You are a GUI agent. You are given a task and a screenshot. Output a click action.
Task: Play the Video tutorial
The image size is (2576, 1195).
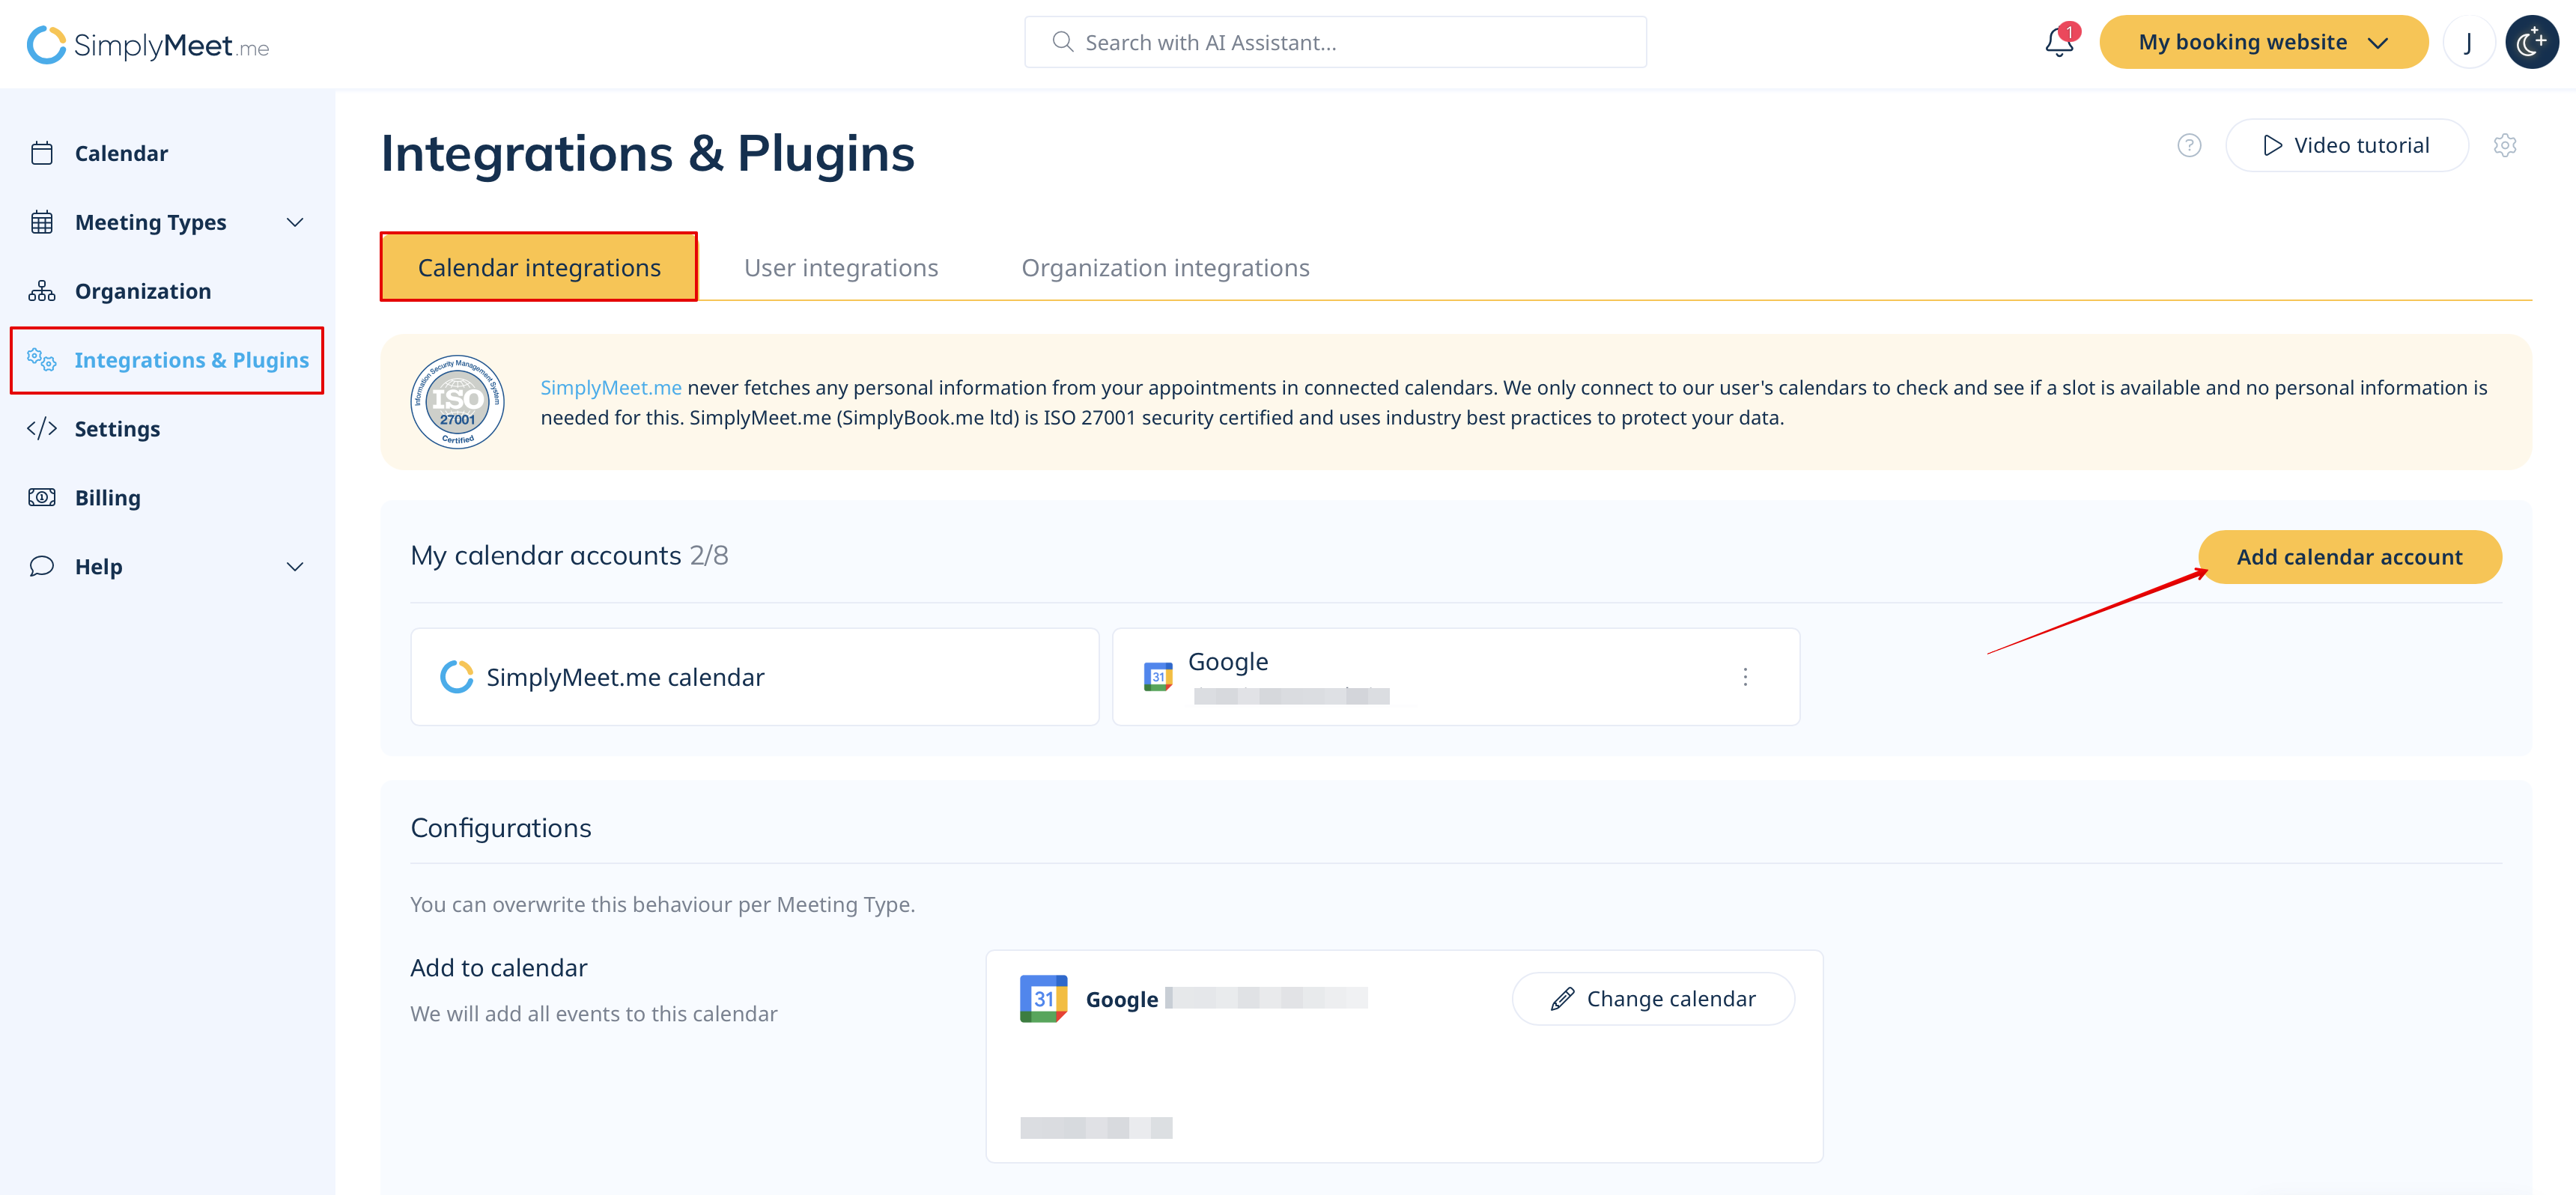coord(2345,146)
